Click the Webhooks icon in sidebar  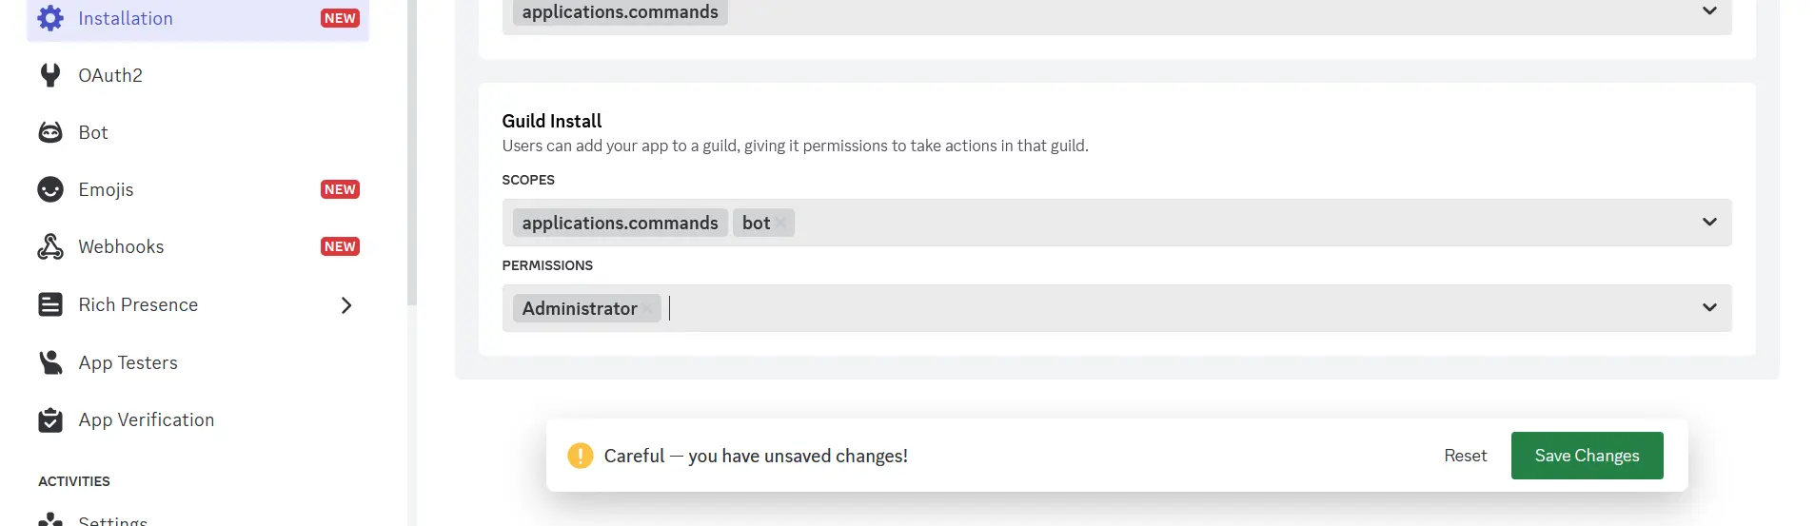click(49, 246)
